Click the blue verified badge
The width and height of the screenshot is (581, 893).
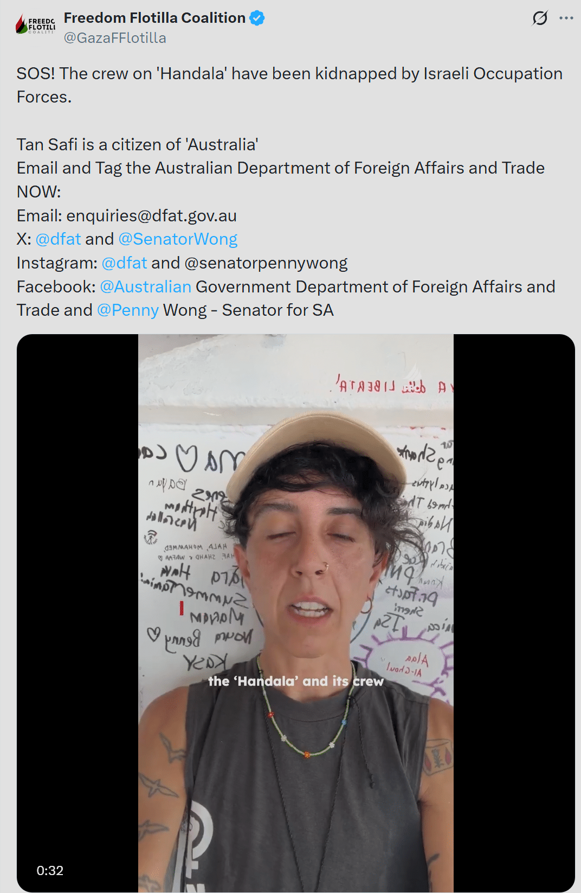point(257,18)
